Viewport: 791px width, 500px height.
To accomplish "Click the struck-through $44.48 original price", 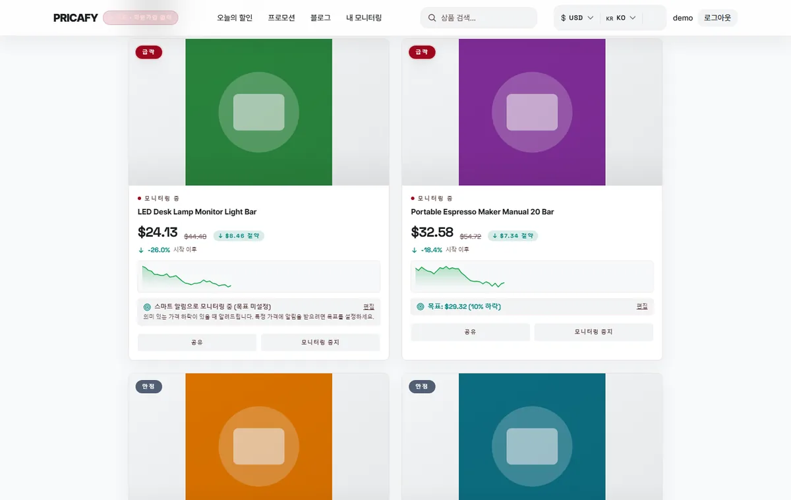I will (x=195, y=236).
